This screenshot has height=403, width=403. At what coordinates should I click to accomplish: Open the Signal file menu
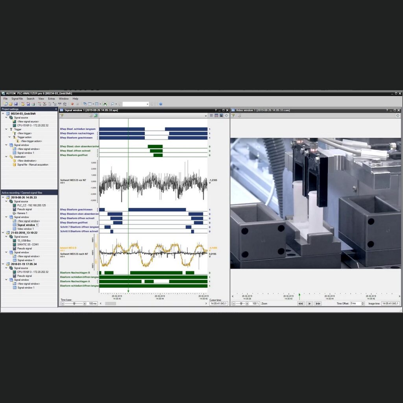pyautogui.click(x=17, y=99)
